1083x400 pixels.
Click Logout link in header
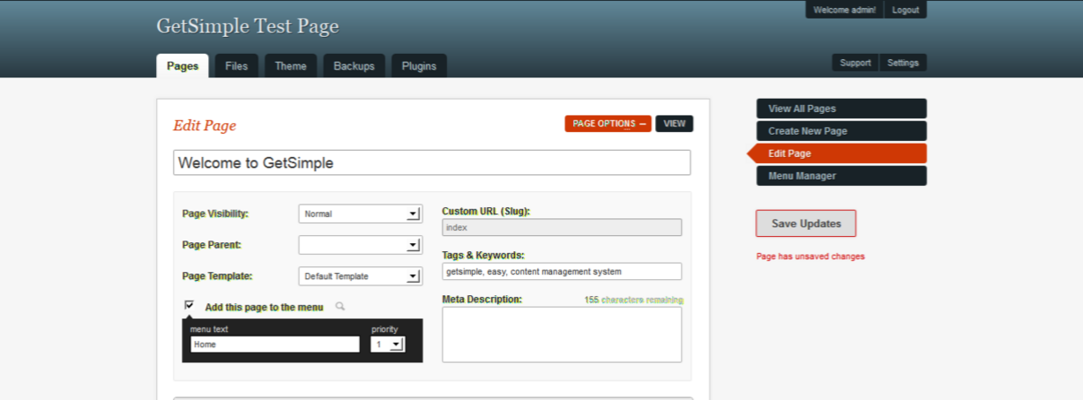click(905, 10)
